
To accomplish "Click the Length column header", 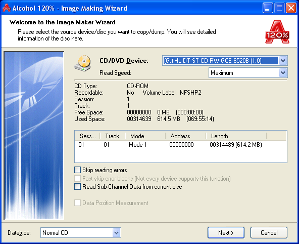I will tap(236, 136).
